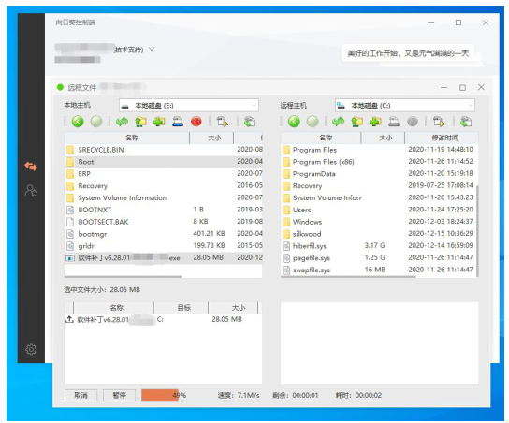Click the local pane refresh icon
This screenshot has width=509, height=423.
point(122,122)
